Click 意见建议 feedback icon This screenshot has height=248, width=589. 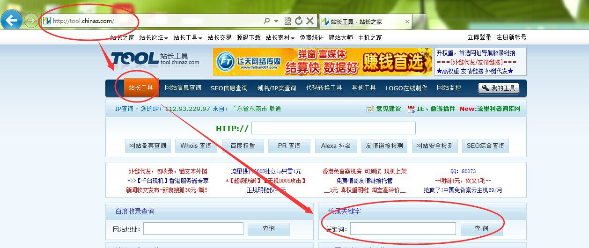pos(370,109)
